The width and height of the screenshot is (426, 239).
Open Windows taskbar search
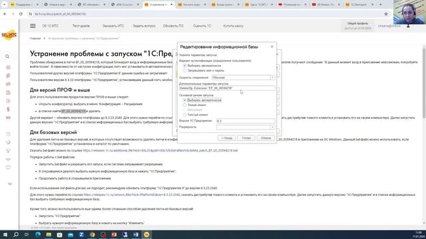pos(16,234)
